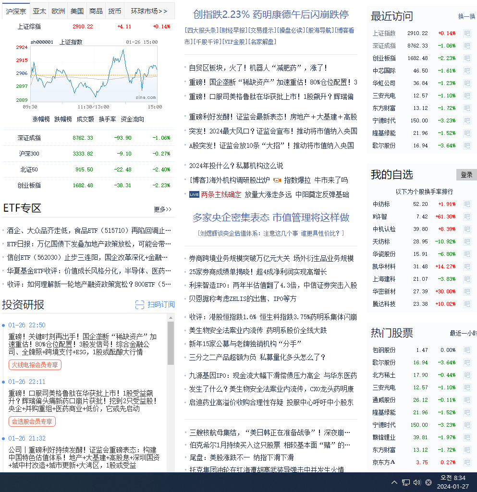This screenshot has height=492, width=477.
Task: Click the 吧 icon beside 通威股份
Action: (x=467, y=400)
